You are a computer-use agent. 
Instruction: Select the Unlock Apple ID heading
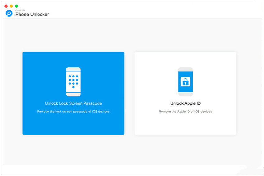[x=185, y=103]
